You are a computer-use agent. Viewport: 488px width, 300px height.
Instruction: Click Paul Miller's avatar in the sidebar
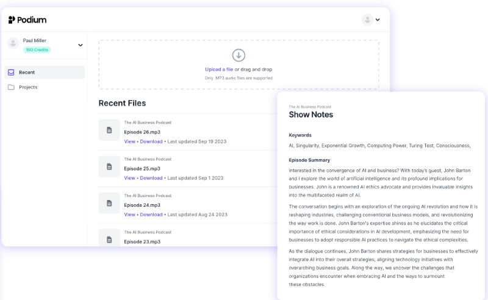tap(13, 43)
